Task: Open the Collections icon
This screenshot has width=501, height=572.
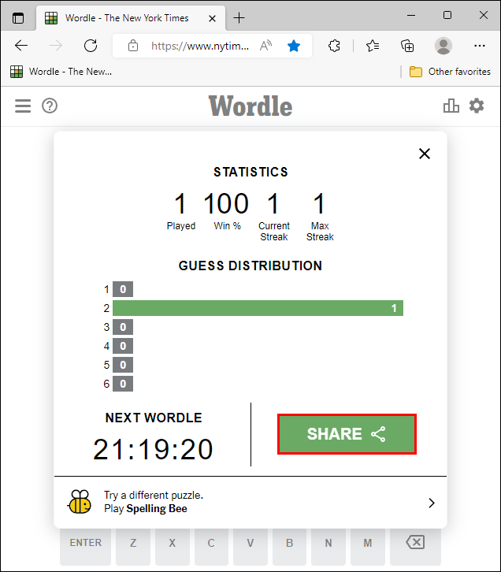Action: tap(407, 46)
